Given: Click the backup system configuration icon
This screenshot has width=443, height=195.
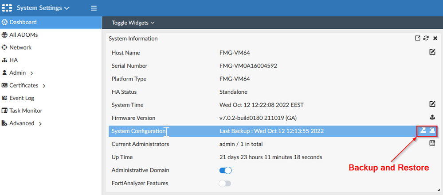Looking at the screenshot, I should 423,130.
